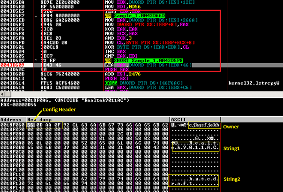Select dump row at address 0018F0A0

pos(12,143)
